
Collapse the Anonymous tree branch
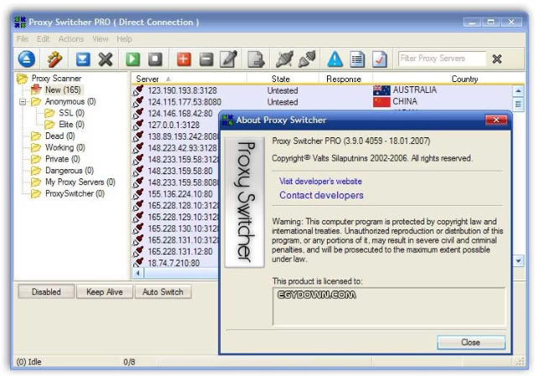23,101
